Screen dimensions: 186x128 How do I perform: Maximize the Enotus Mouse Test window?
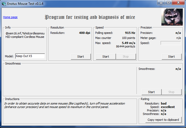tap(168, 3)
